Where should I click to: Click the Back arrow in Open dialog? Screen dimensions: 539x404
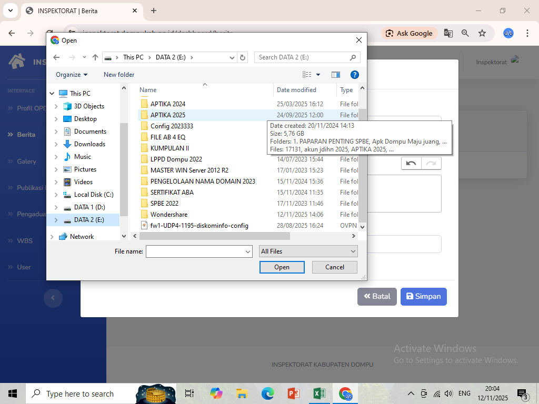tap(56, 57)
